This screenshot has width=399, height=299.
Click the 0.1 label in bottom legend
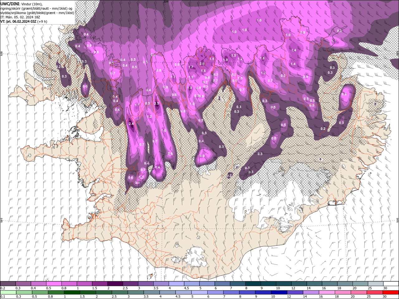[x=2, y=297]
